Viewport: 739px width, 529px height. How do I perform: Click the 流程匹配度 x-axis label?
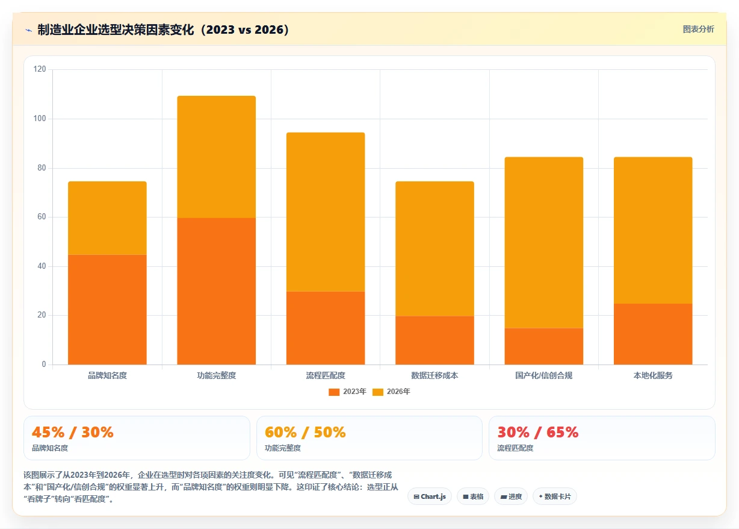point(326,375)
